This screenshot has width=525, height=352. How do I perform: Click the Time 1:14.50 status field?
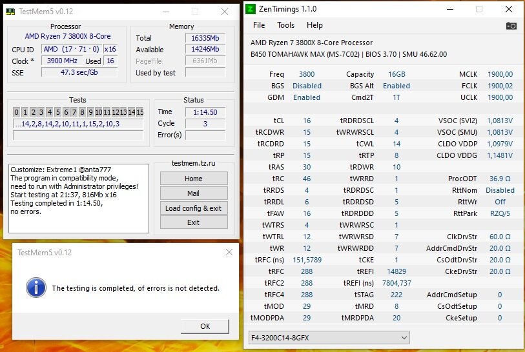point(205,112)
